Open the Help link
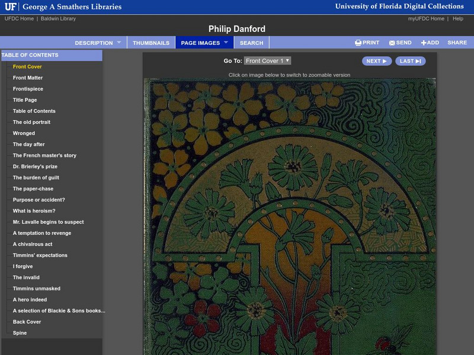The image size is (474, 355). tap(458, 19)
